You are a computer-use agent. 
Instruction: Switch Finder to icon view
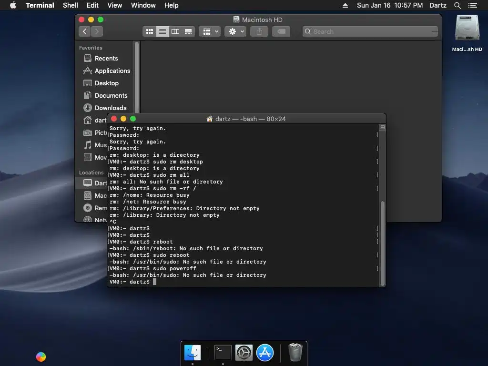click(149, 31)
